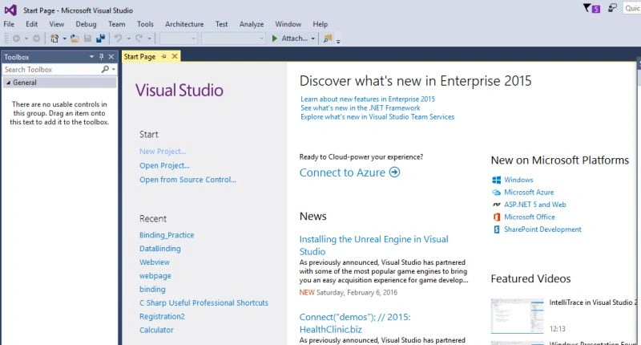Click Open from Source Control... link
Screen dimensions: 641x345
pos(187,179)
